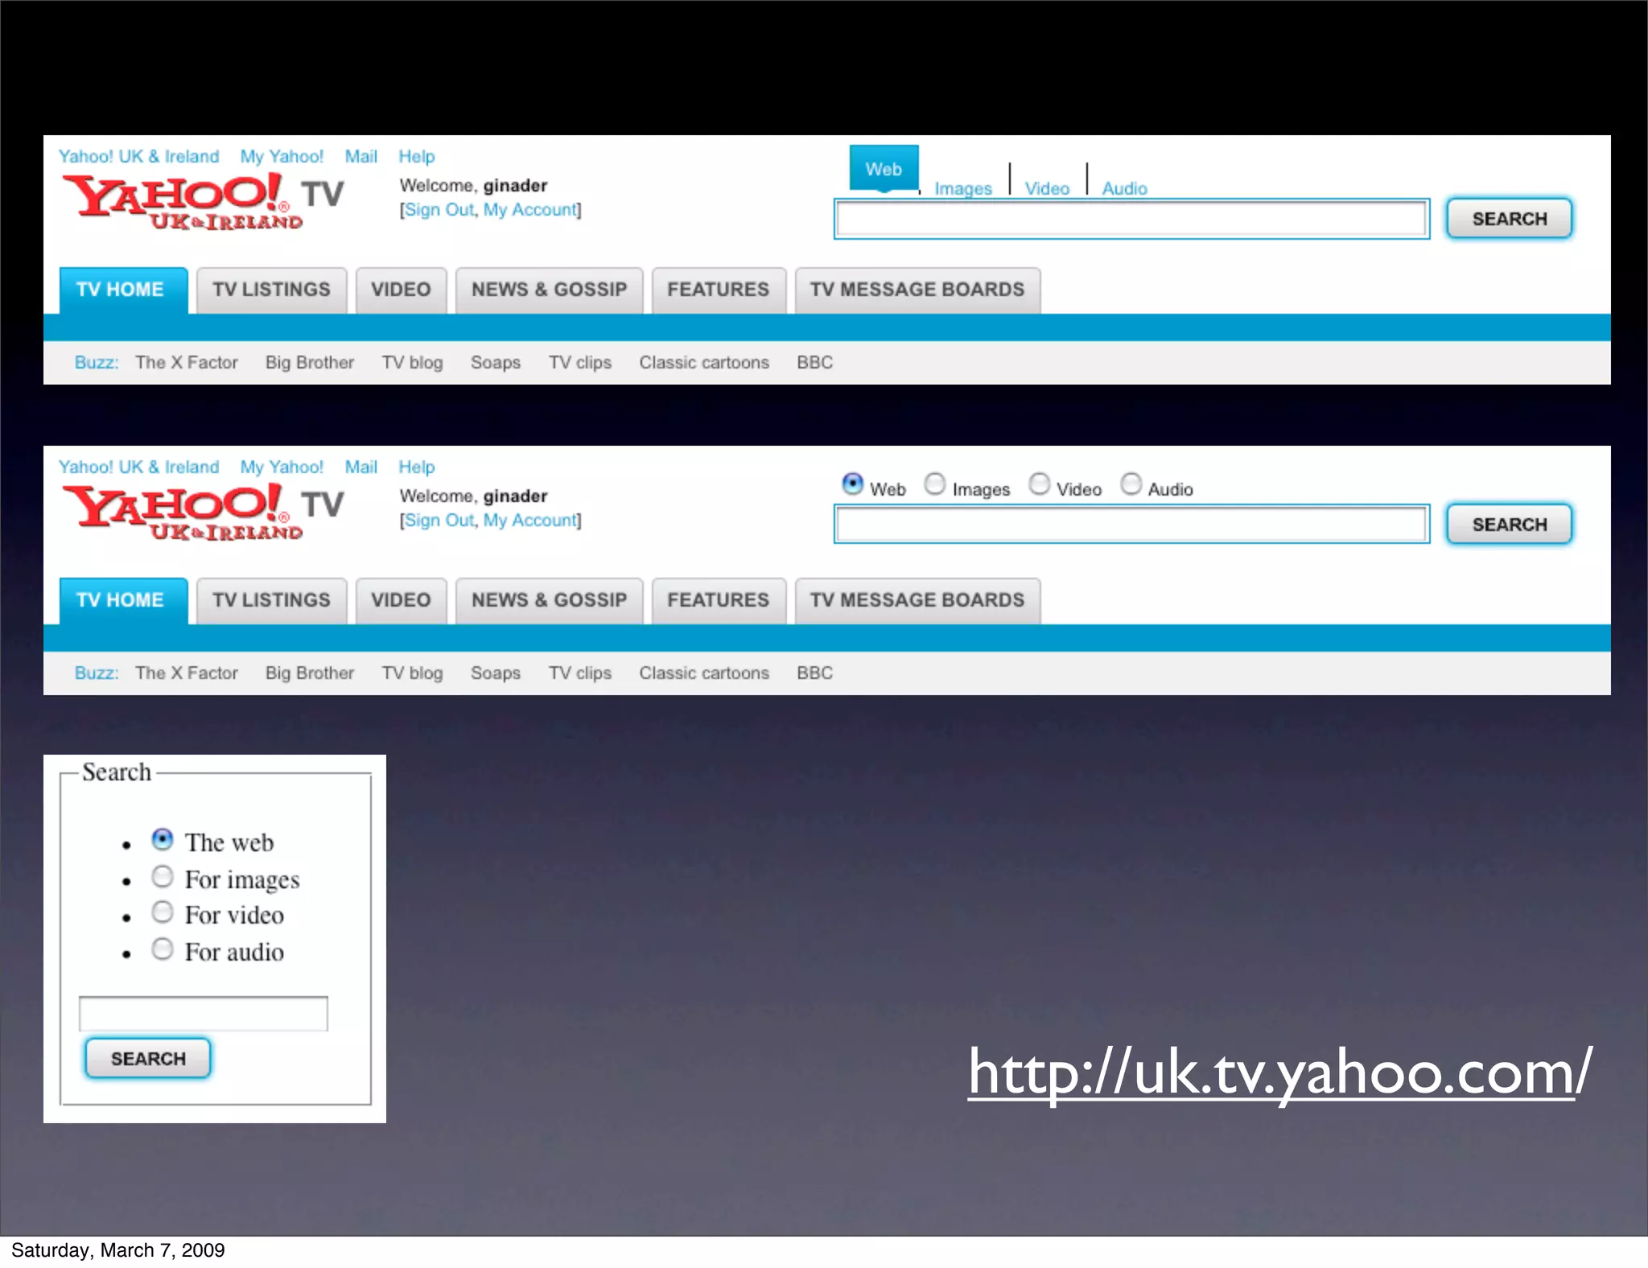The image size is (1648, 1268).
Task: Go to TV MESSAGE BOARDS tab in top navigation
Action: pyautogui.click(x=917, y=290)
